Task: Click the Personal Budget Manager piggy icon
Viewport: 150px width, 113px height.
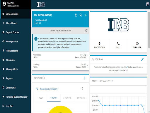Action: 3,97
